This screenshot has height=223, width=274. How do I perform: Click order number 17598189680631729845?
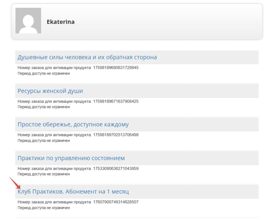pos(116,68)
